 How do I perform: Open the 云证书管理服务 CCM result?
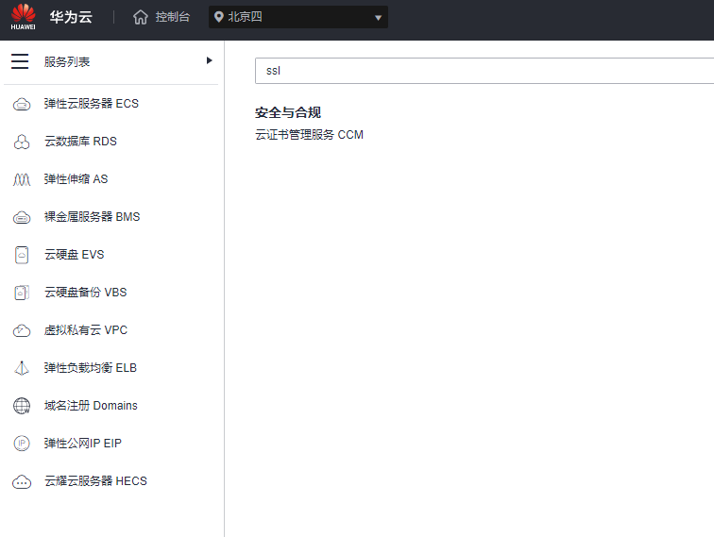click(309, 135)
